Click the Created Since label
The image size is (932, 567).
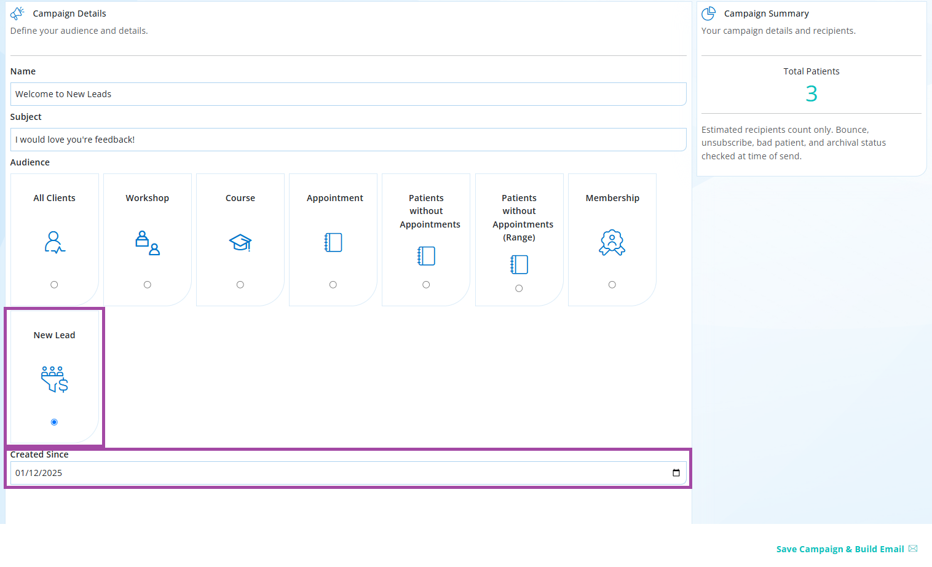39,454
